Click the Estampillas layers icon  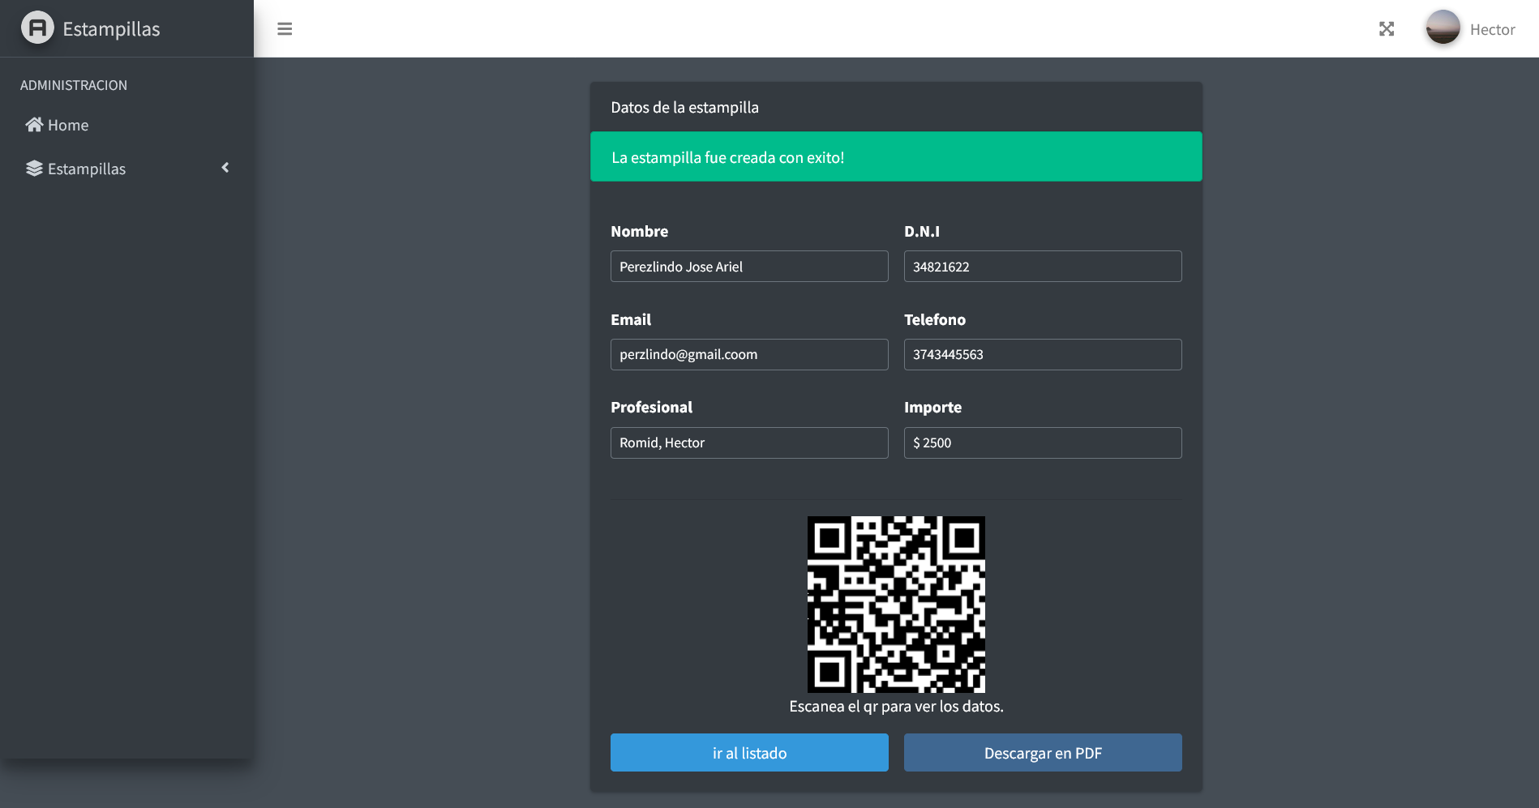[x=34, y=169]
